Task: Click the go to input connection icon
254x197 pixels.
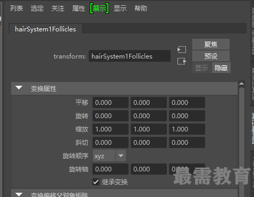Action: 182,50
